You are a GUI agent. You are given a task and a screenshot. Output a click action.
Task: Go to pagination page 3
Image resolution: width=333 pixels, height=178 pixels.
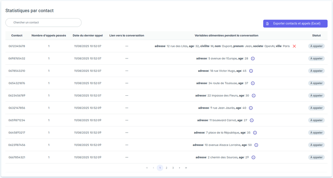pos(173,168)
